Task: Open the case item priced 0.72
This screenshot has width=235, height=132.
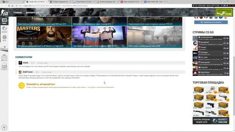Action: click(x=198, y=90)
